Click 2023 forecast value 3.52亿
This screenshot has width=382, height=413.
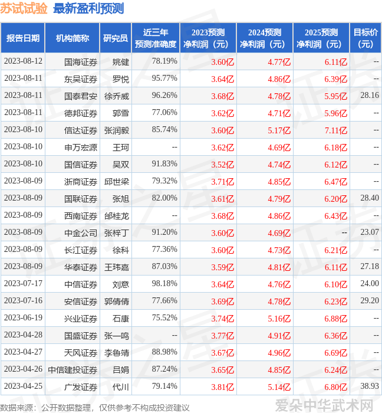(223, 165)
